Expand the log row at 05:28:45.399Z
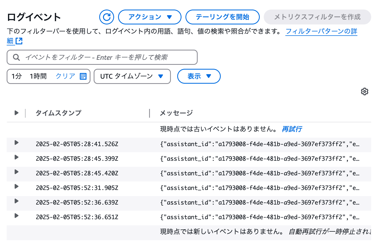 (16, 157)
